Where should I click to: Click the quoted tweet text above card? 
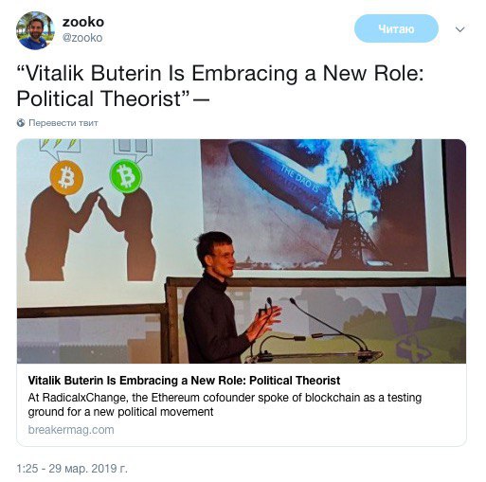click(220, 85)
